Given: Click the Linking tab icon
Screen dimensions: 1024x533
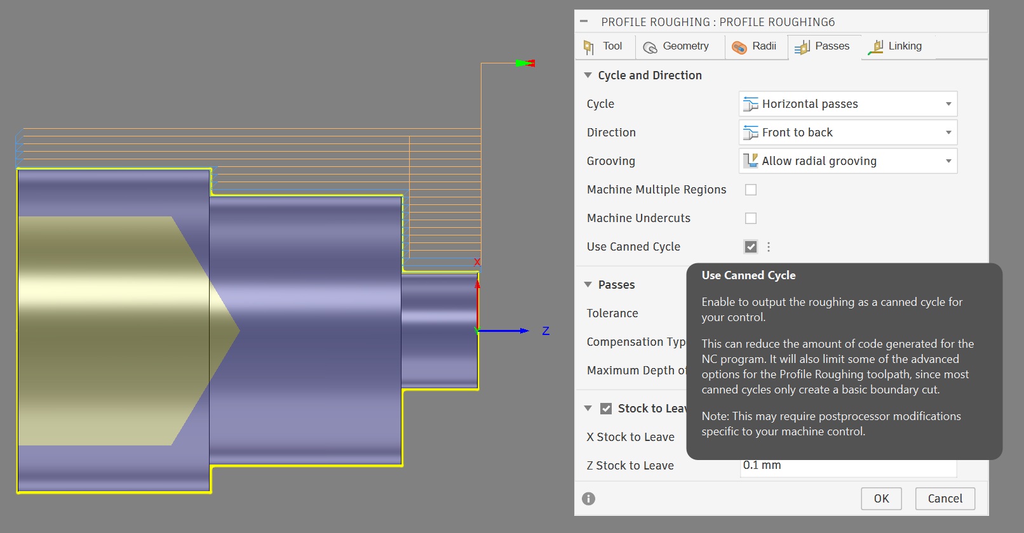Looking at the screenshot, I should pos(876,47).
